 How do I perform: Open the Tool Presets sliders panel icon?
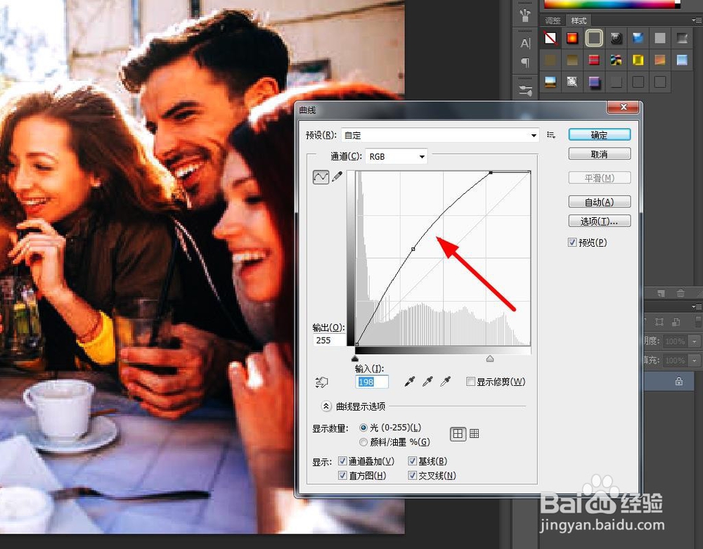point(525,90)
